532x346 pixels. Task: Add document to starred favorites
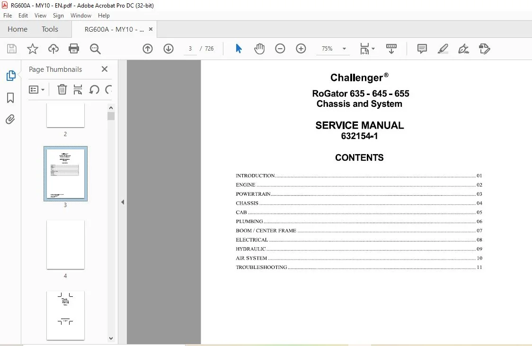33,49
